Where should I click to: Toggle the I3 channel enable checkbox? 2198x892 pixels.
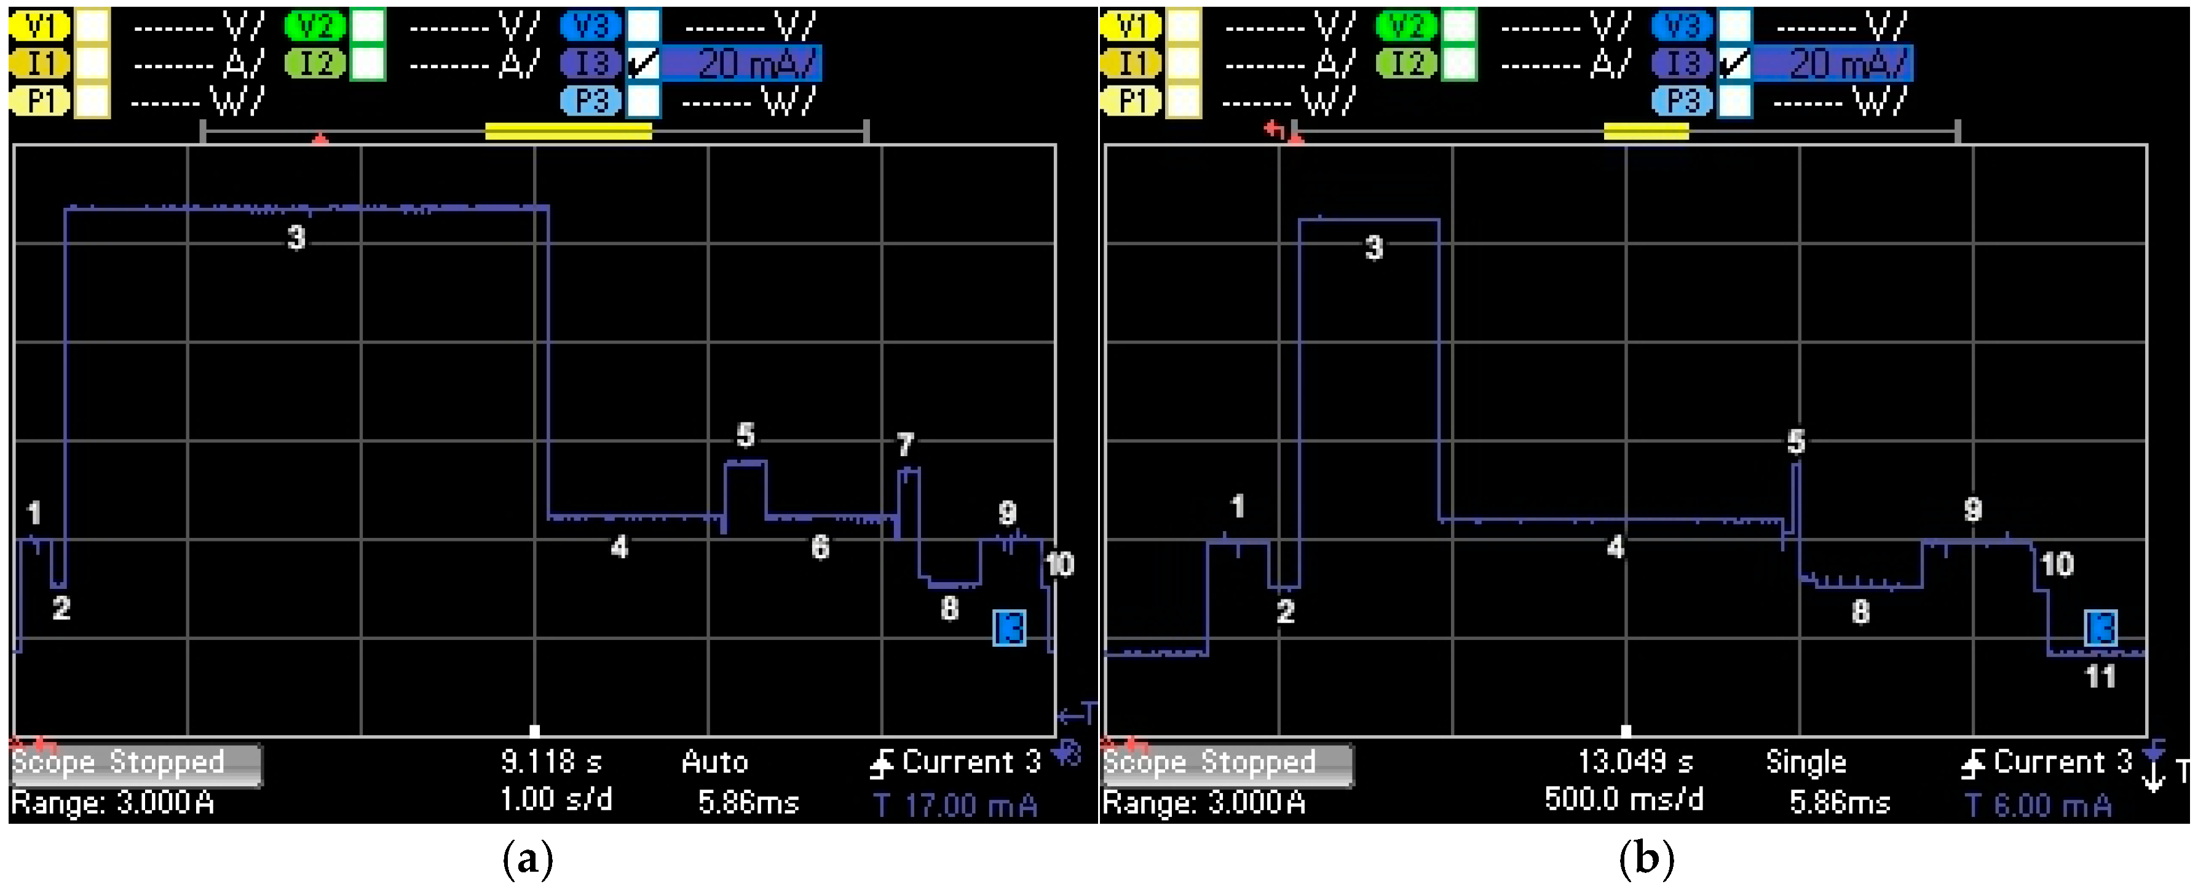645,61
